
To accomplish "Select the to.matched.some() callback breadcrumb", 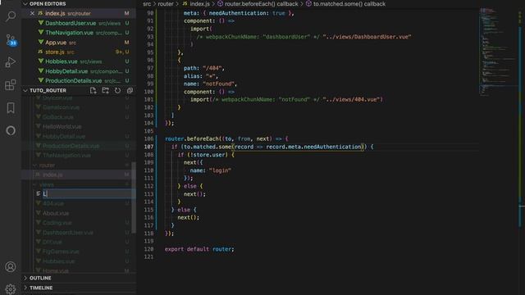I will (349, 3).
